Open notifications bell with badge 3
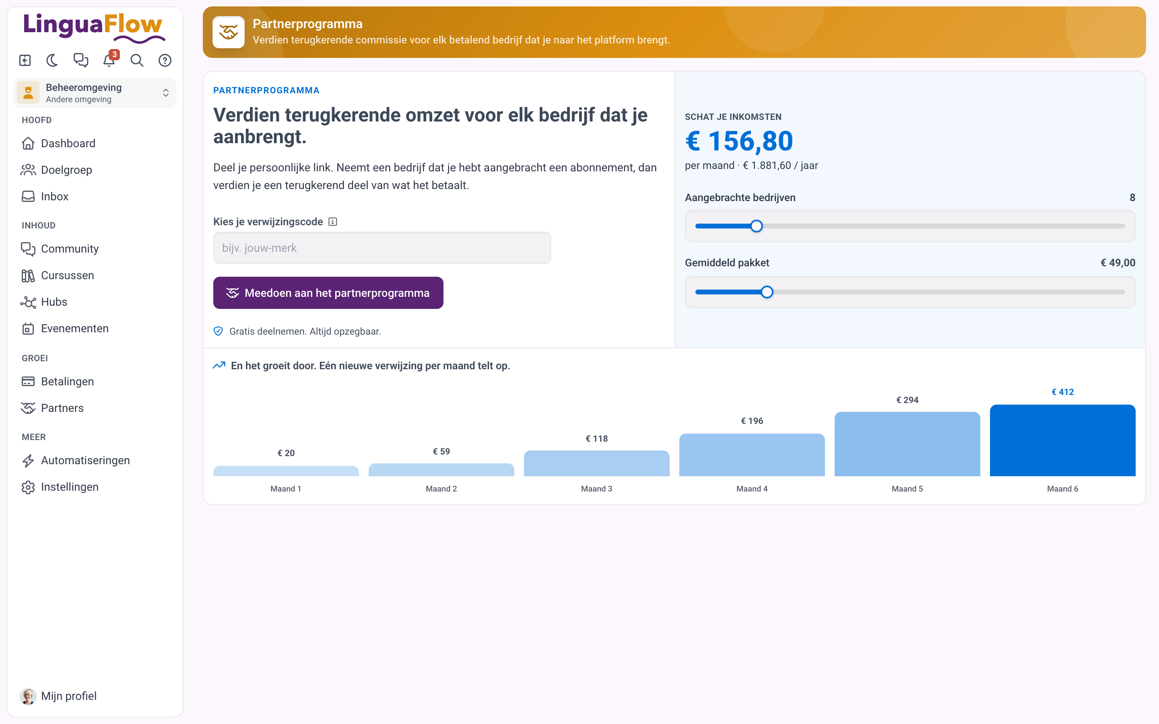The height and width of the screenshot is (724, 1159). pyautogui.click(x=109, y=60)
